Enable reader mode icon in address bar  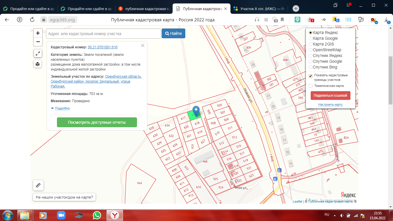(x=266, y=20)
